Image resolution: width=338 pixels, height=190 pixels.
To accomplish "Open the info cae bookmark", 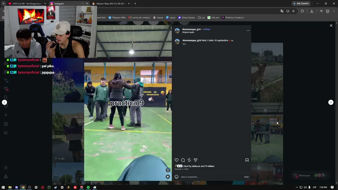I will [x=213, y=18].
